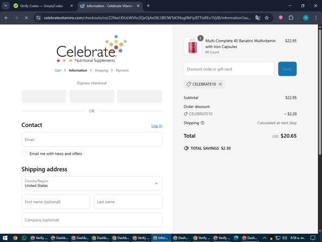
Task: Open Chrome's three-dot menu
Action: (x=316, y=18)
